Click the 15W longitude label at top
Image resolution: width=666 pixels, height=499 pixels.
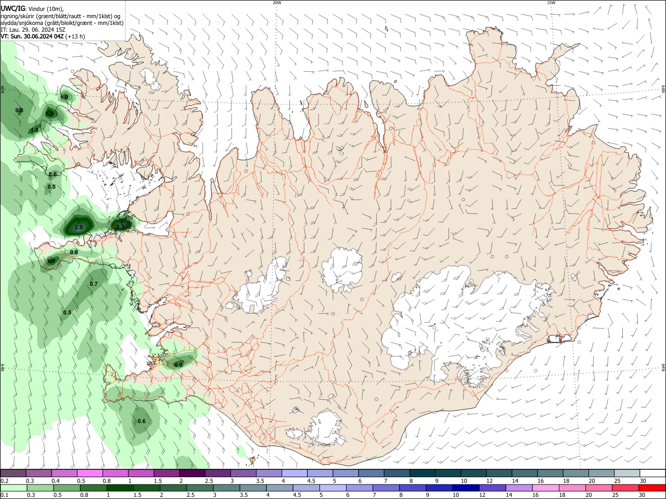(551, 3)
